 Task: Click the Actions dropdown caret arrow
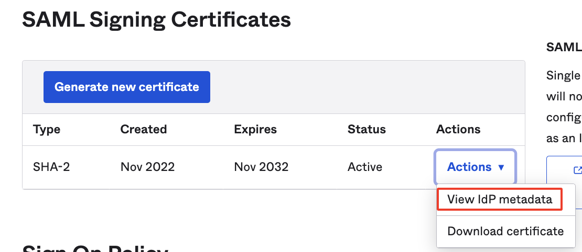click(501, 167)
